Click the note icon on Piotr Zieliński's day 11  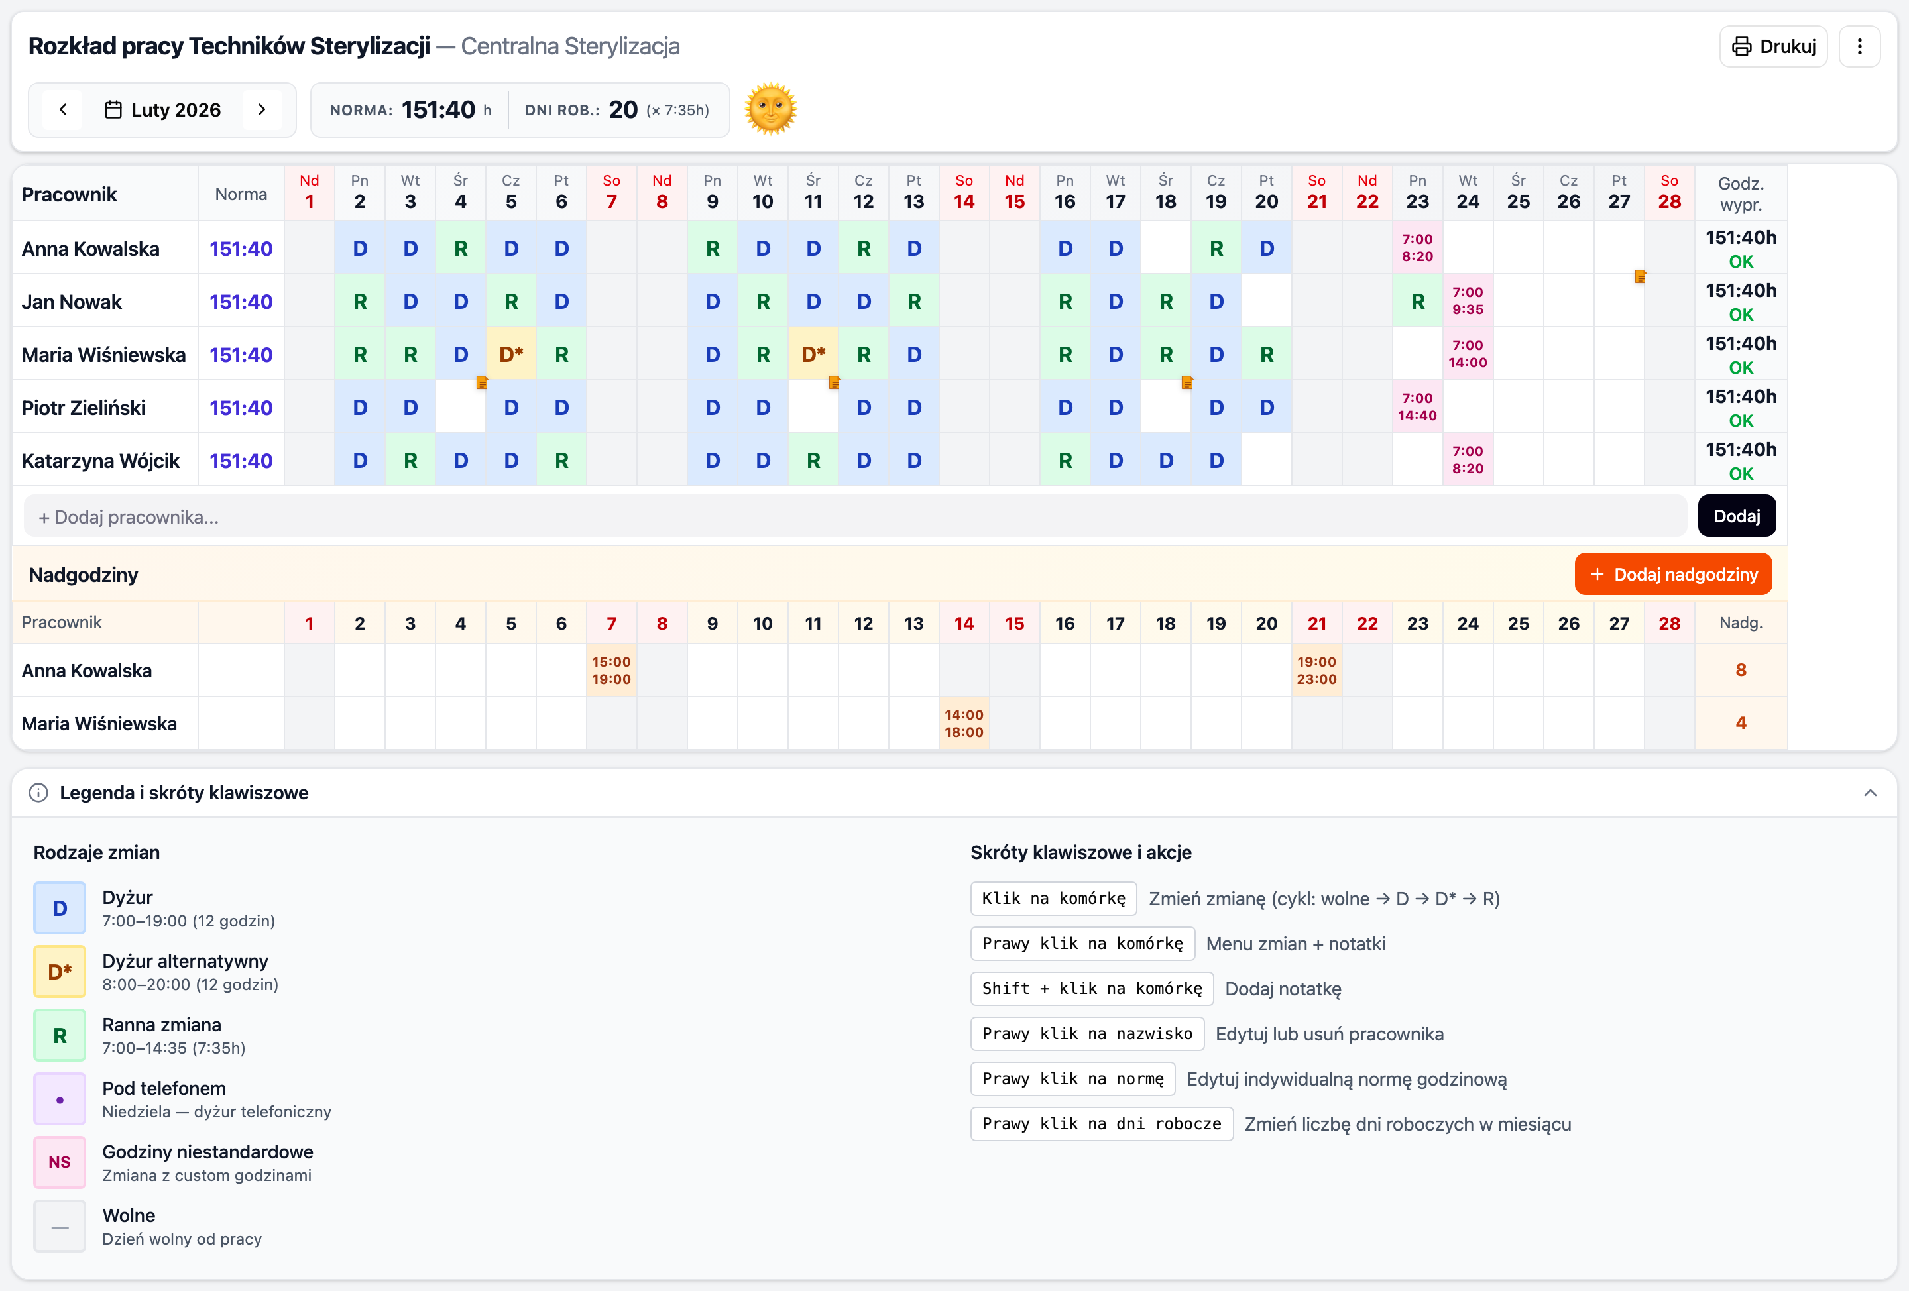(x=835, y=382)
